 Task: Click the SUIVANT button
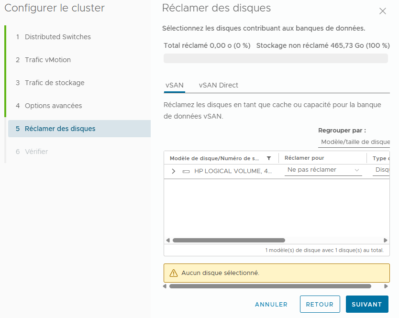tap(367, 304)
